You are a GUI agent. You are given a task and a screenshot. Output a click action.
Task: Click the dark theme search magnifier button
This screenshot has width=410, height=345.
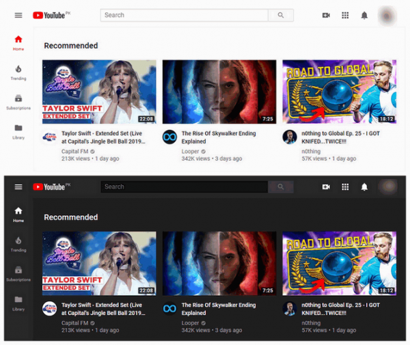[x=281, y=187]
